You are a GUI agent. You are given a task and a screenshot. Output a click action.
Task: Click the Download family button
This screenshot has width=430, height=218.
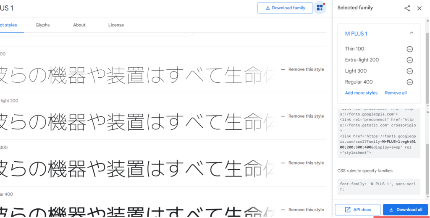[285, 8]
